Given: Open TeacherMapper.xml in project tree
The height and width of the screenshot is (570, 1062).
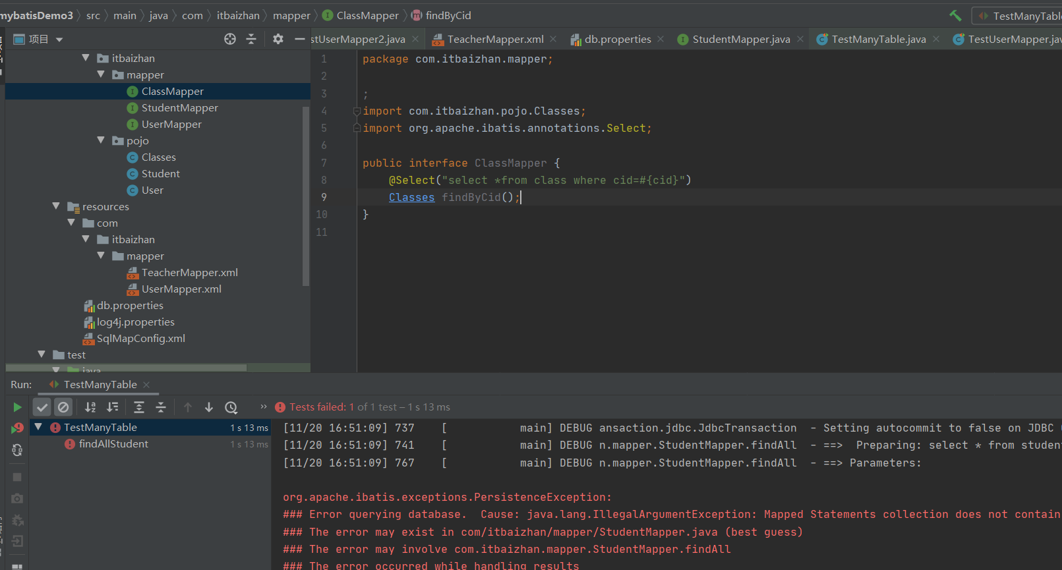Looking at the screenshot, I should click(190, 273).
